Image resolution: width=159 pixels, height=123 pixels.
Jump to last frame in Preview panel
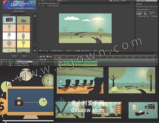tap(148, 7)
